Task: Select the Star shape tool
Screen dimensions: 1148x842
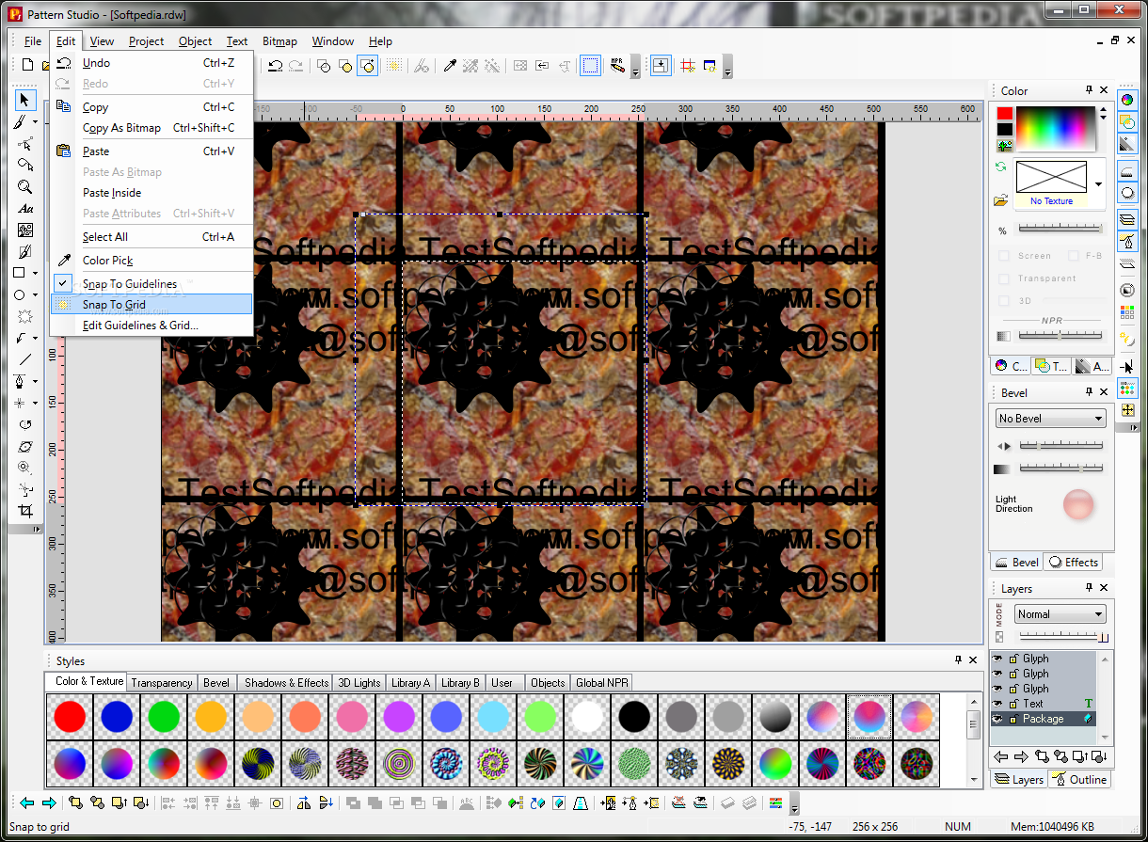Action: pyautogui.click(x=25, y=316)
